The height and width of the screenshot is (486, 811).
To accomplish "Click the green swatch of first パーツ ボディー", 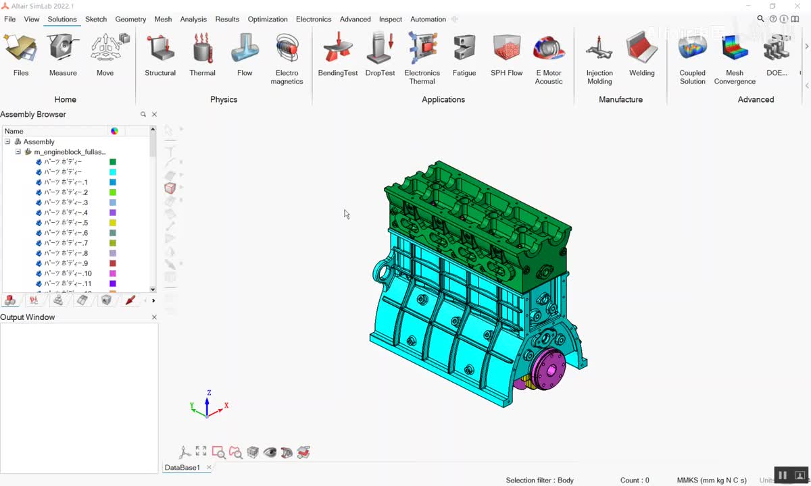I will coord(113,162).
